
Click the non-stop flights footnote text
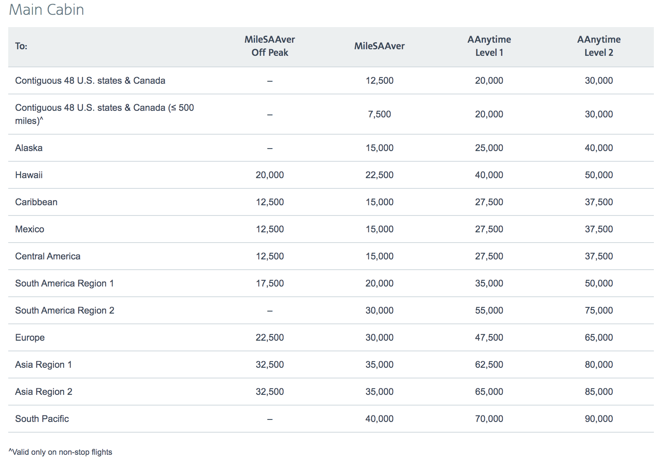point(60,452)
